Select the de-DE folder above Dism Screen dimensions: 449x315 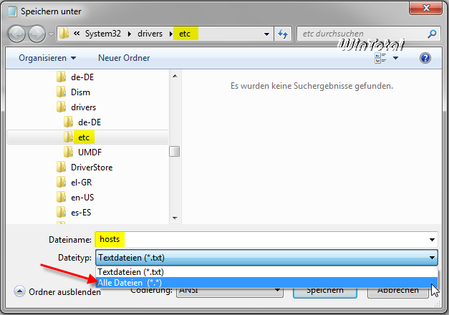[x=82, y=77]
